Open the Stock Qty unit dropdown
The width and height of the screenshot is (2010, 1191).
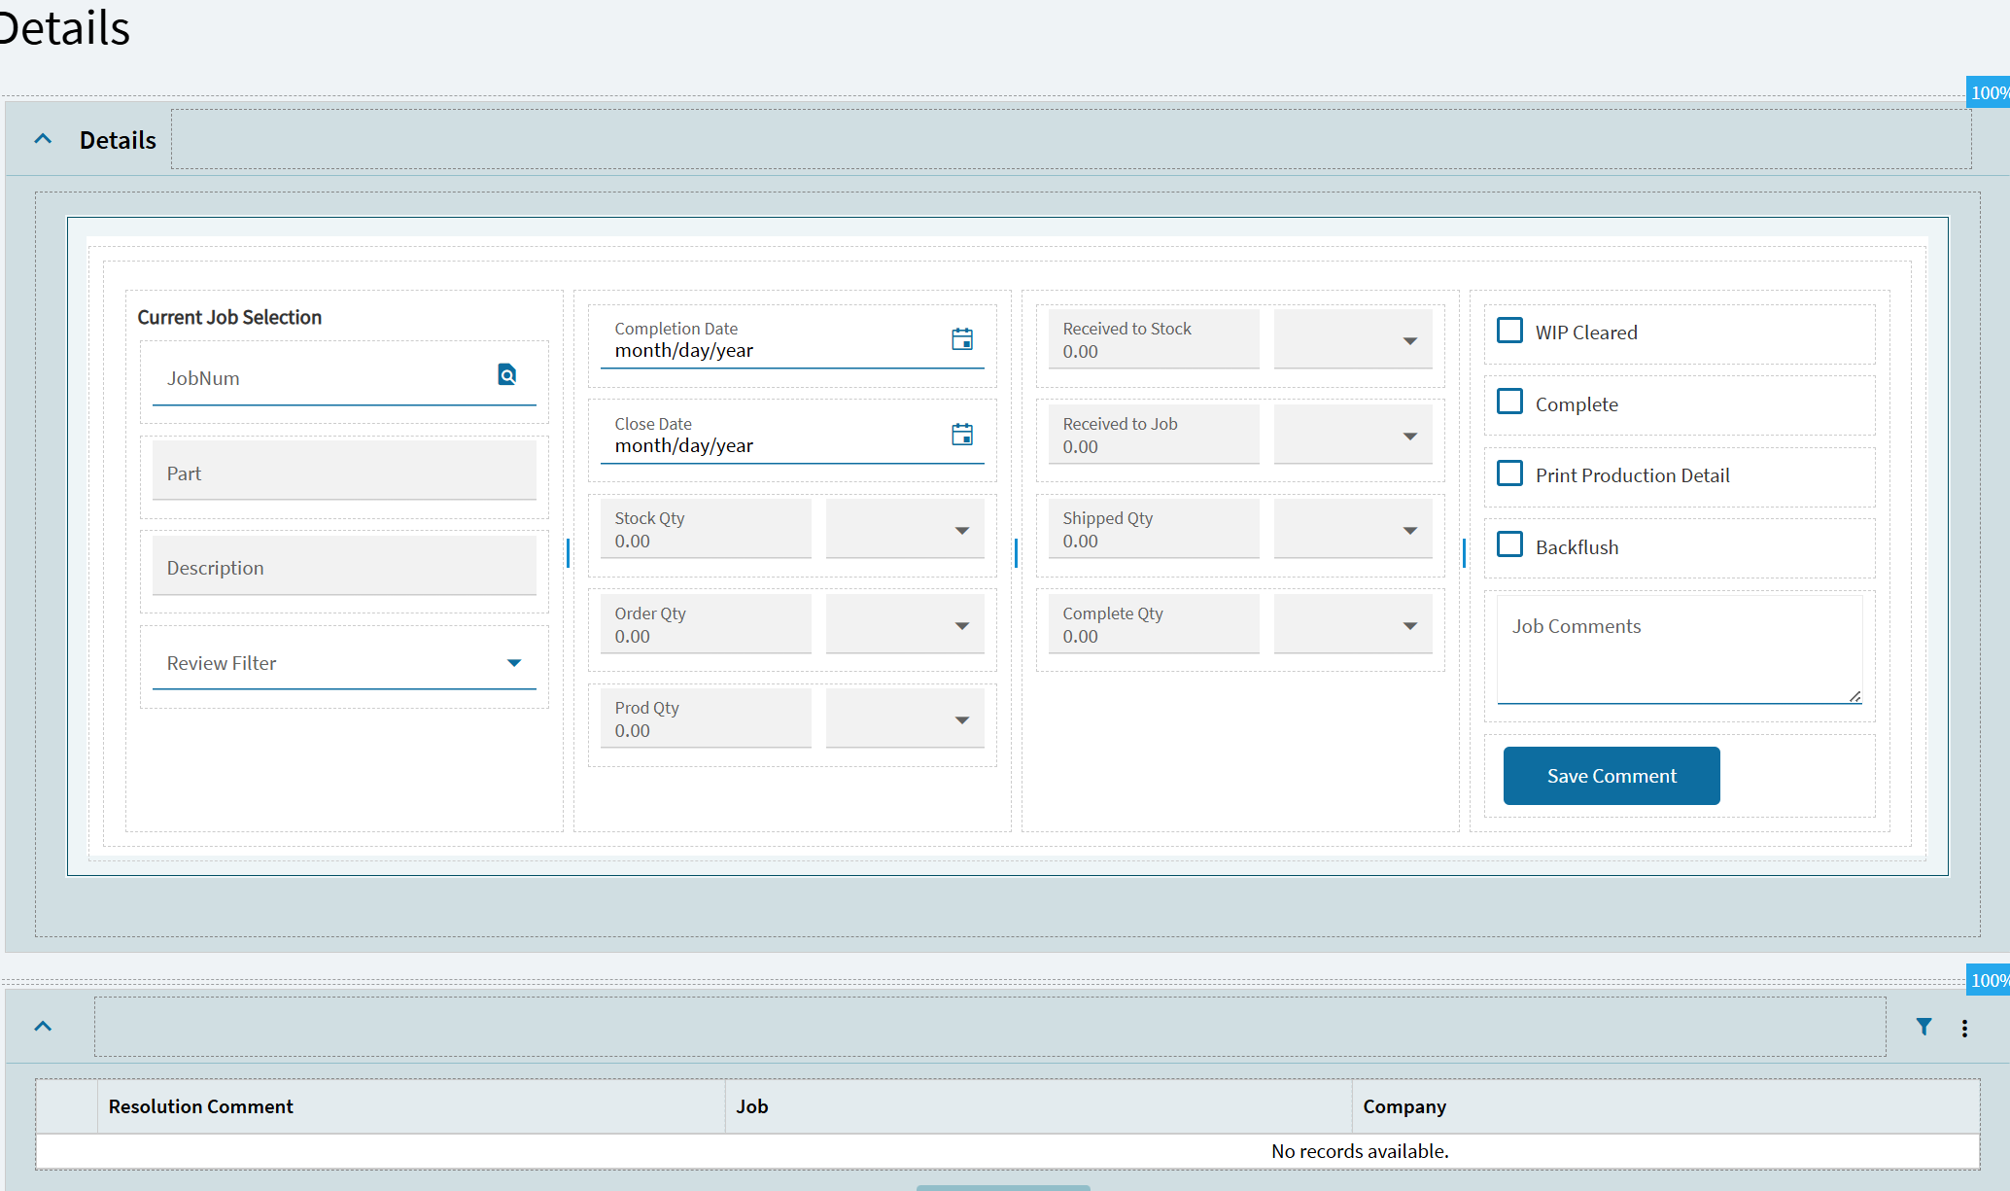(961, 531)
